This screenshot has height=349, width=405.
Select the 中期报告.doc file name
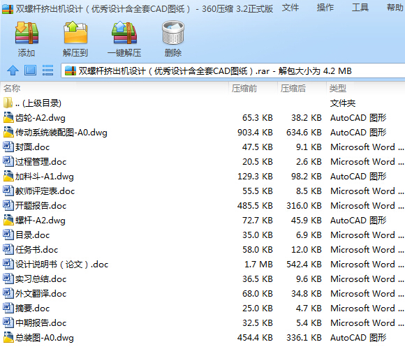click(x=40, y=322)
